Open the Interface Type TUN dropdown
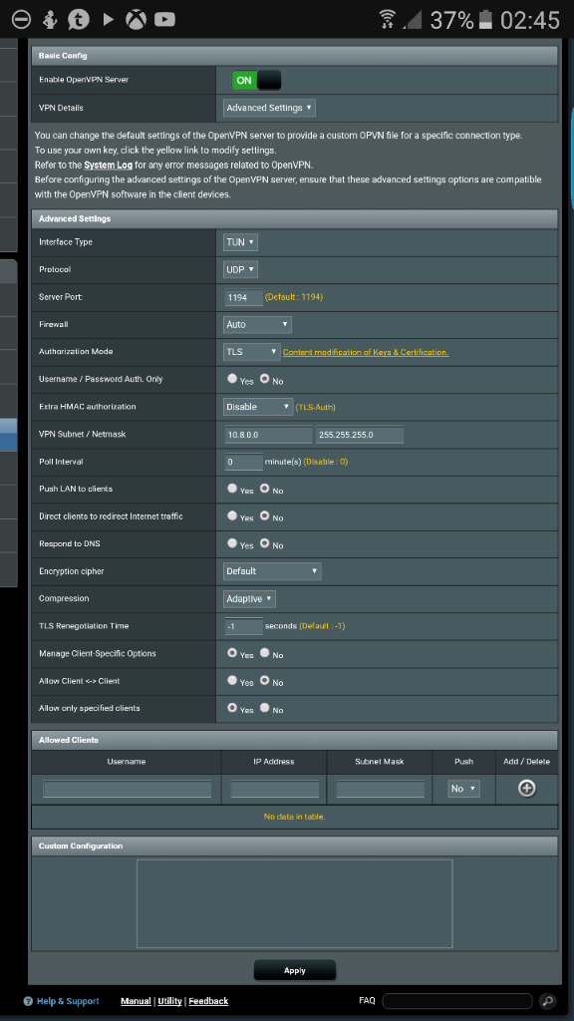The height and width of the screenshot is (1021, 574). tap(240, 242)
